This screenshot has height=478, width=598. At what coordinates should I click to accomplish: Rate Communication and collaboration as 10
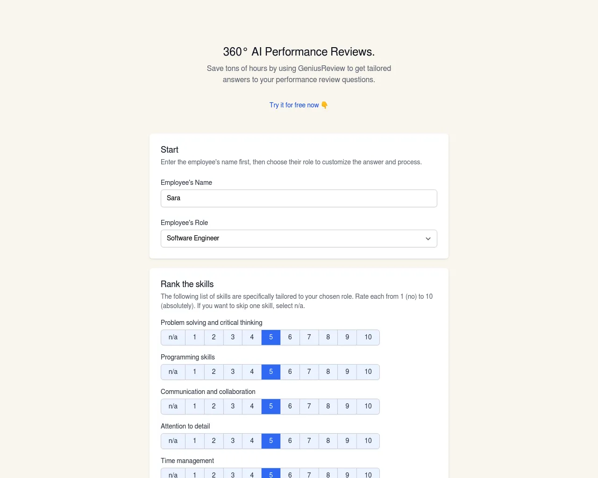pos(368,407)
